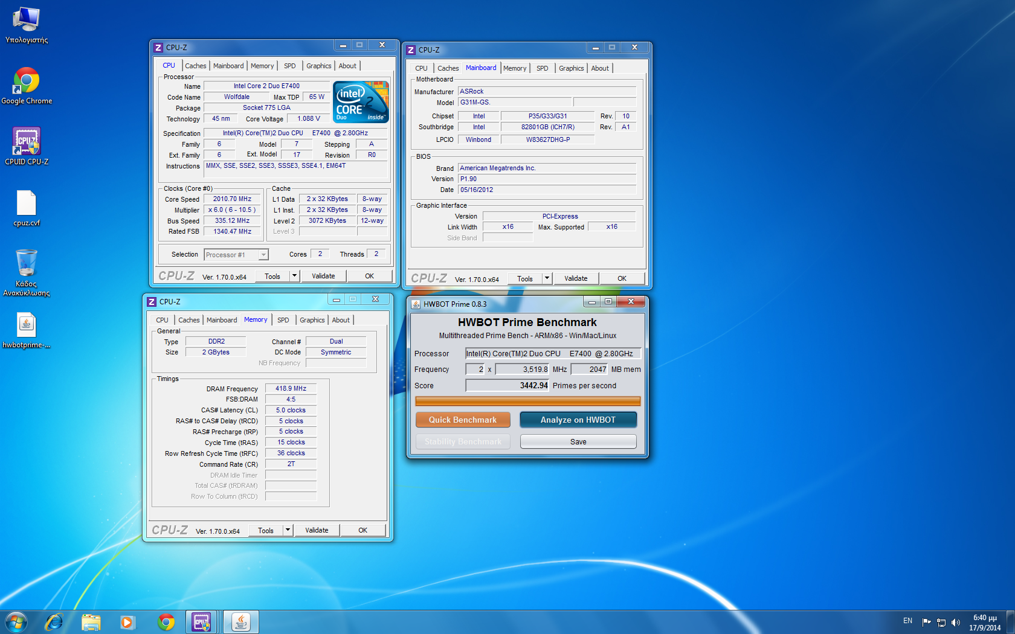Click the orange benchmark progress bar
Viewport: 1015px width, 634px height.
coord(527,401)
